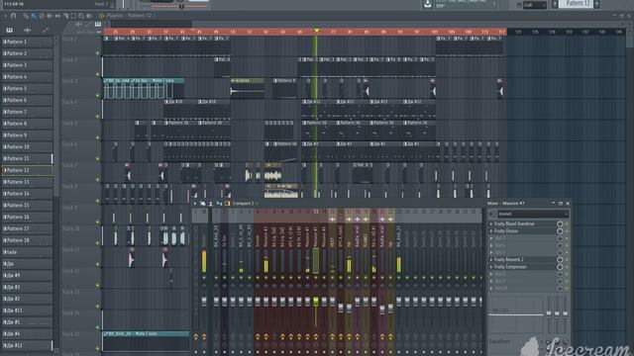This screenshot has height=356, width=634.
Task: Expand the Fruity Chorus slot arrow
Action: click(x=491, y=231)
